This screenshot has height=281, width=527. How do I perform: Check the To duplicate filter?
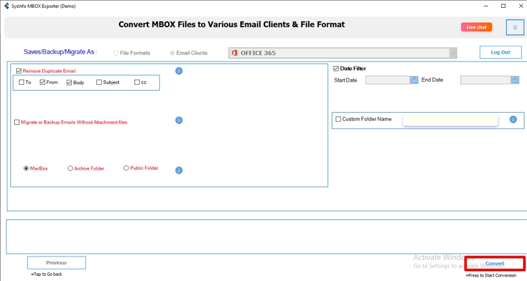(21, 82)
